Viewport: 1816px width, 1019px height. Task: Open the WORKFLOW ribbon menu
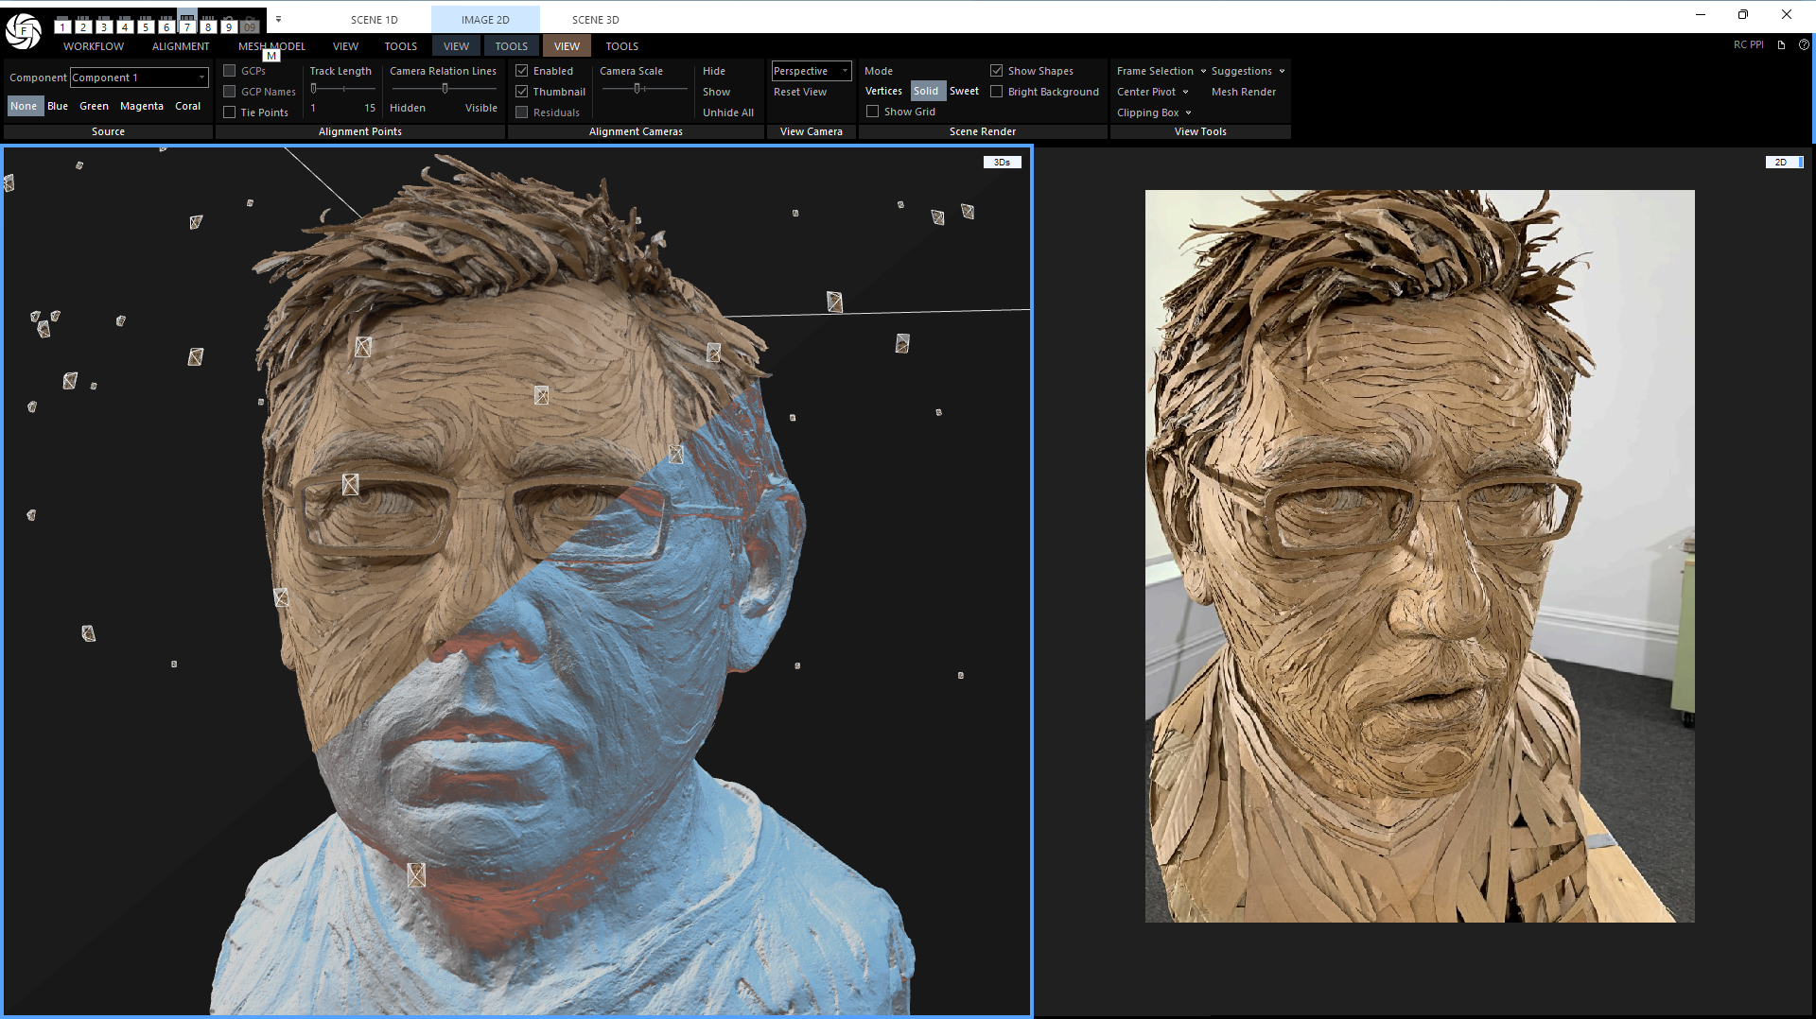pos(93,45)
